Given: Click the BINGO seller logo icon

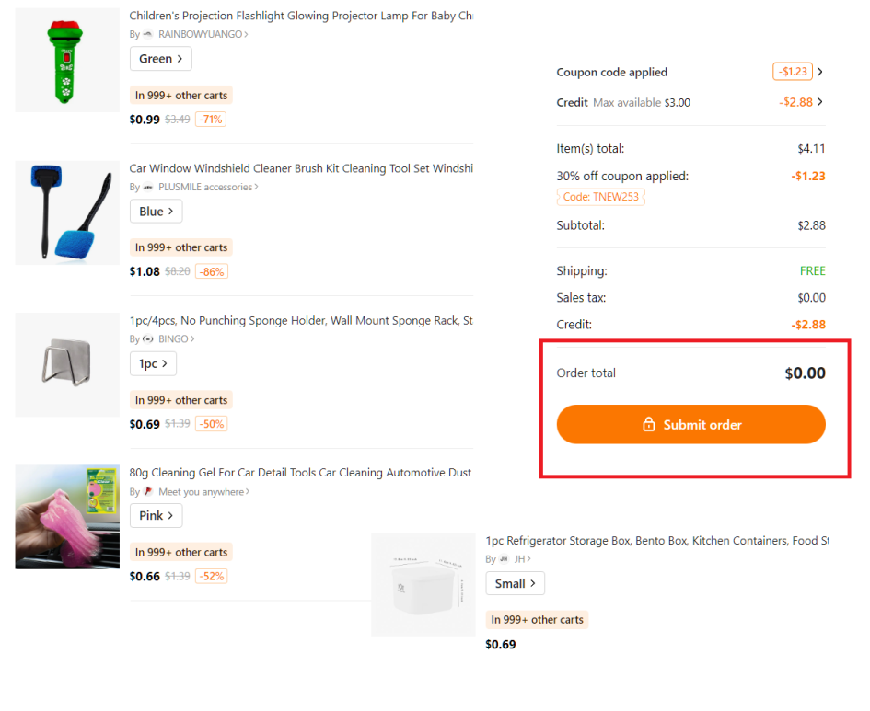Looking at the screenshot, I should (148, 339).
